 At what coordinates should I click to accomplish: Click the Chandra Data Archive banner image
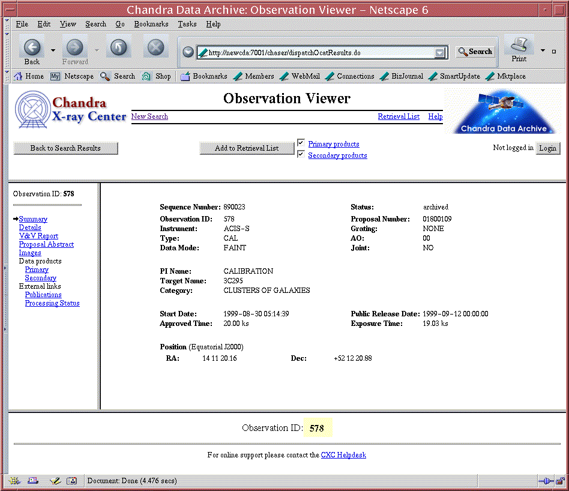point(504,111)
